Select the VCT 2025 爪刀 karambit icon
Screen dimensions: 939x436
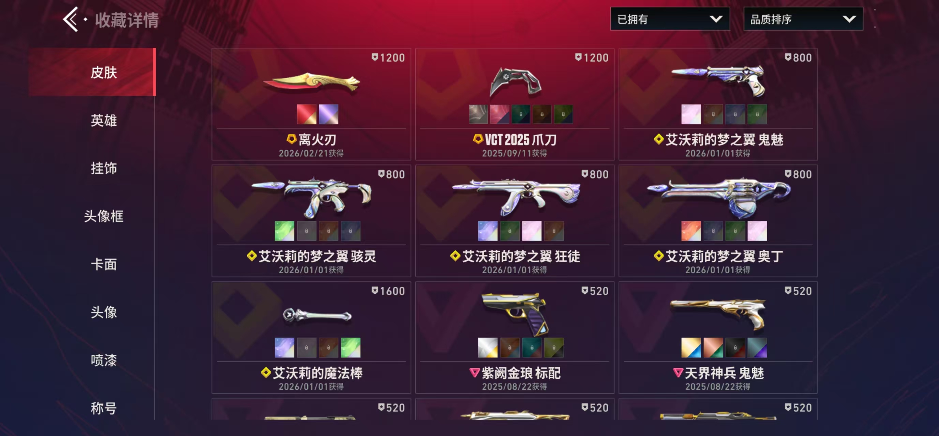(515, 82)
